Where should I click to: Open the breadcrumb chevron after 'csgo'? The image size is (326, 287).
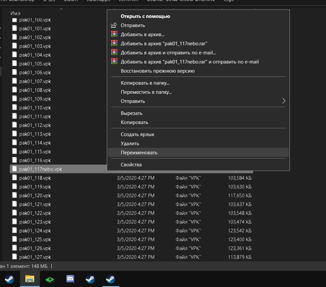[238, 1]
